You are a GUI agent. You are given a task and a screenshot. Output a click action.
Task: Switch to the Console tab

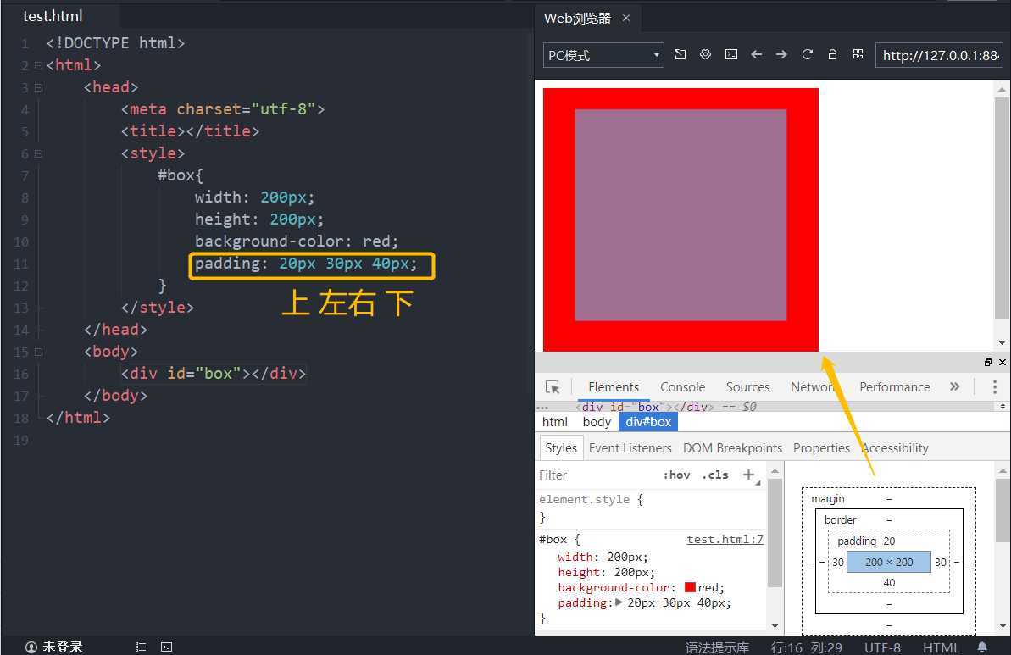(682, 386)
